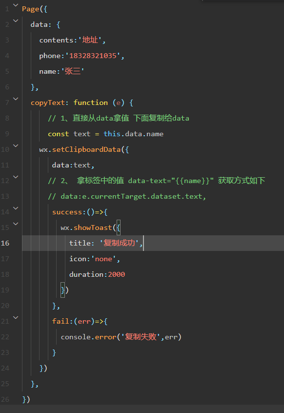This screenshot has width=284, height=413.
Task: Click the showToast method name
Action: point(93,227)
